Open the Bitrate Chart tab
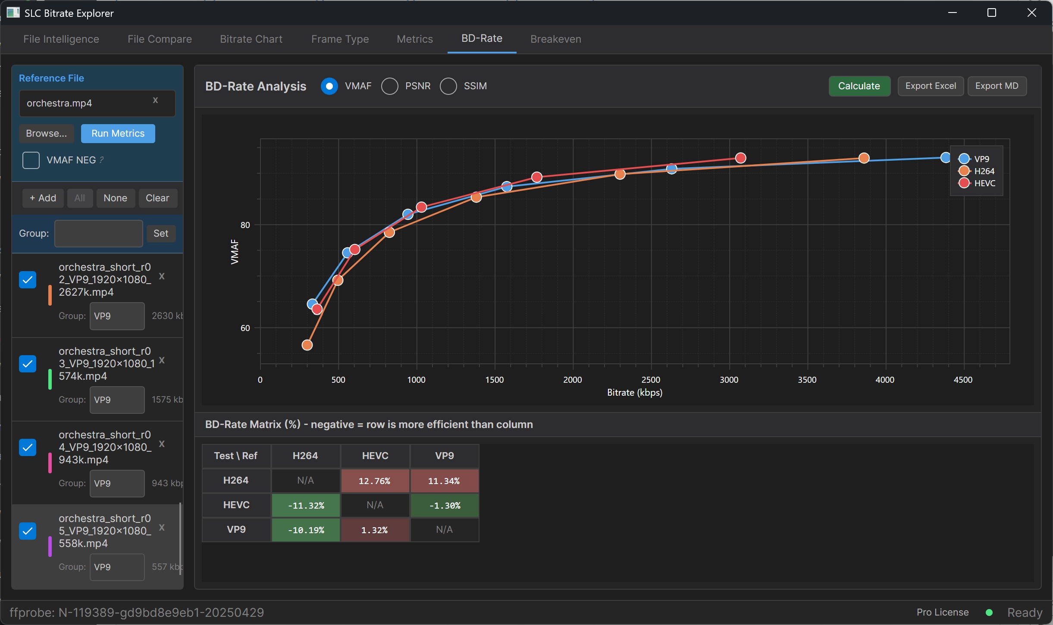 (x=251, y=39)
